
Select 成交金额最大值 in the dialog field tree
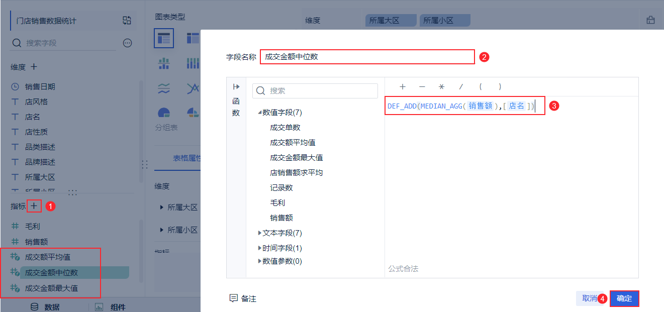tap(296, 158)
